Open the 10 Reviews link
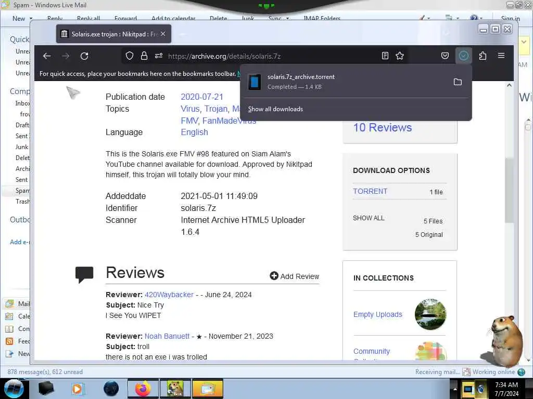Screen dimensions: 533x399 coord(383,128)
